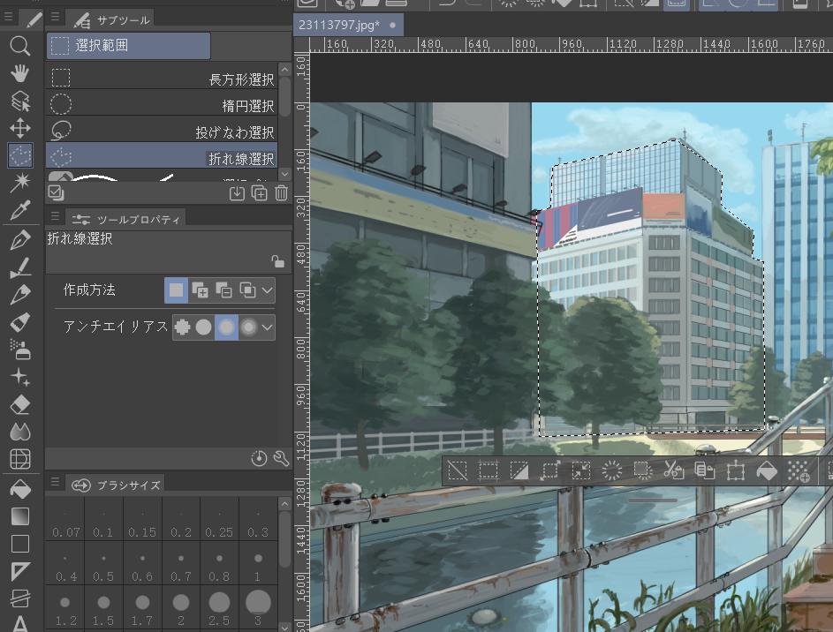Viewport: 833px width, 632px height.
Task: Set anti-aliasing to Strong
Action: point(248,327)
